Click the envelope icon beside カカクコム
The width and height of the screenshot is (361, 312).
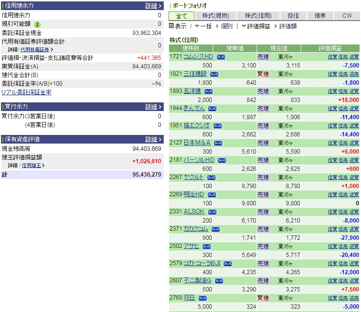click(216, 229)
